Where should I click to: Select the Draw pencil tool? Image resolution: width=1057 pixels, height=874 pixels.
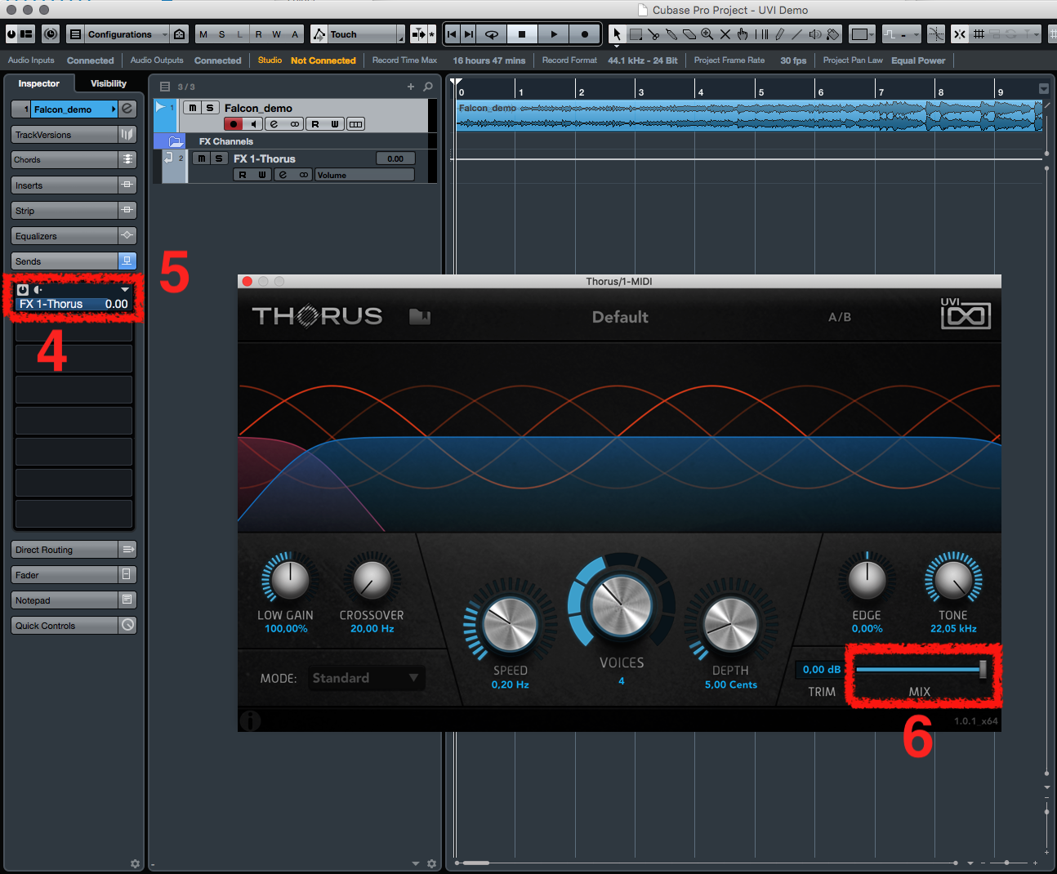(779, 34)
